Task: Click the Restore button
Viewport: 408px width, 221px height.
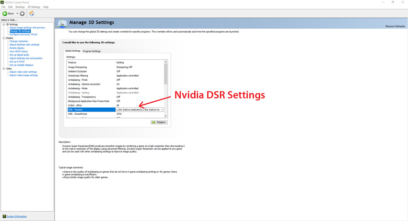Action: click(x=159, y=122)
